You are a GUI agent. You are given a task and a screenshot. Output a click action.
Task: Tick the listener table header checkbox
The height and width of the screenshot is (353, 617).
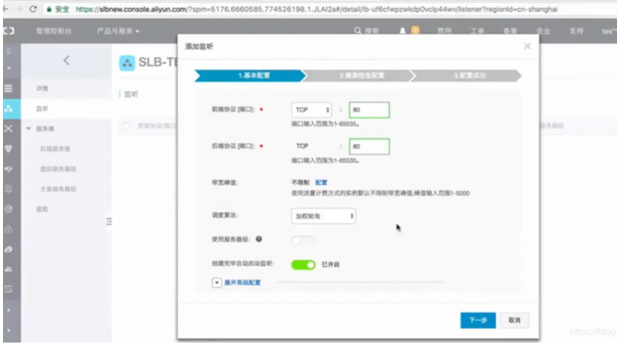(126, 126)
